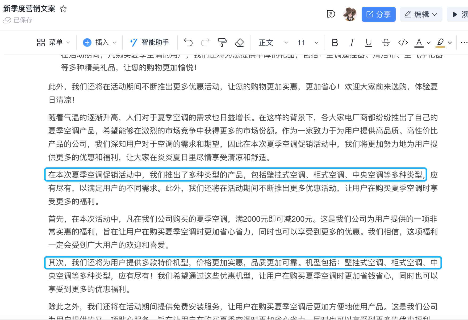Image resolution: width=468 pixels, height=320 pixels.
Task: Click the paragraph starting 首先，在本次活动中
Action: pos(243,232)
